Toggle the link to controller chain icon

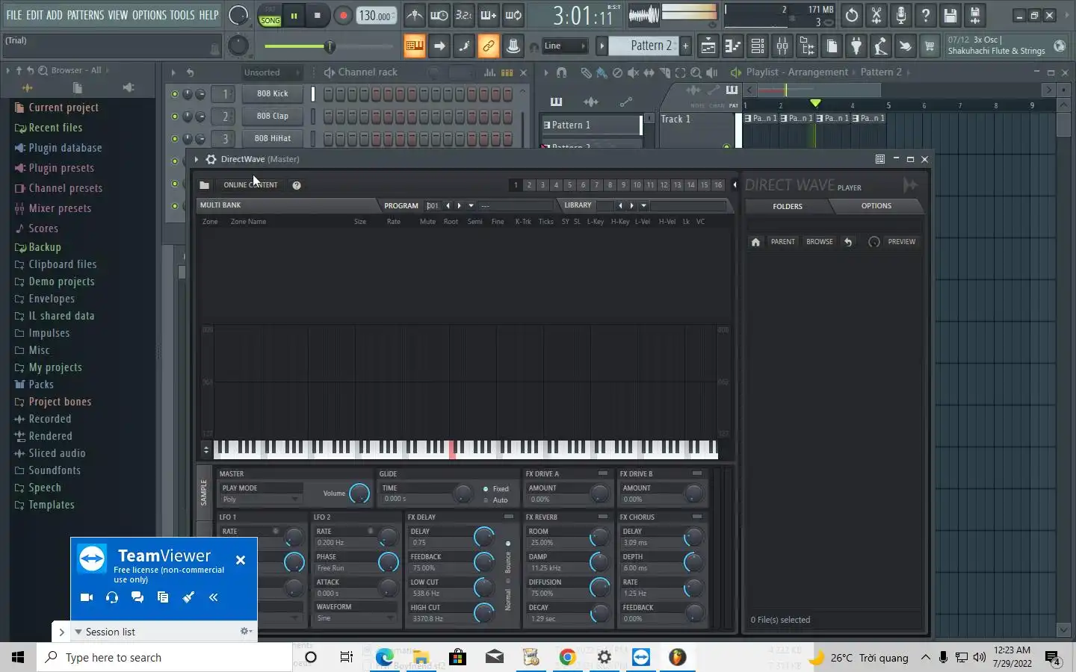point(488,46)
